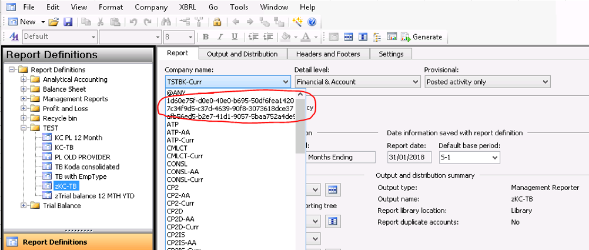The image size is (589, 250).
Task: Expand the Balance Sheet folder
Action: [24, 89]
